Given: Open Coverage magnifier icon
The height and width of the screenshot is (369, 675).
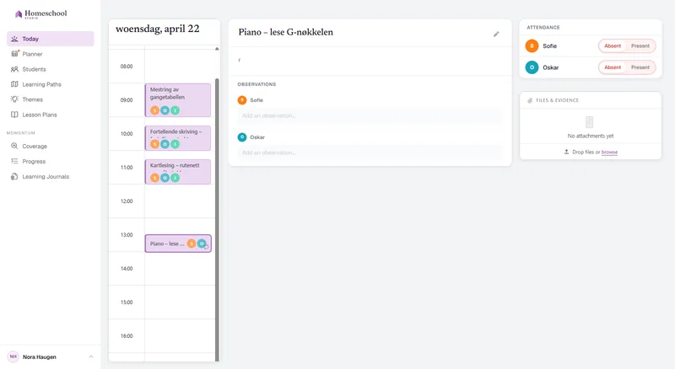Looking at the screenshot, I should [14, 146].
